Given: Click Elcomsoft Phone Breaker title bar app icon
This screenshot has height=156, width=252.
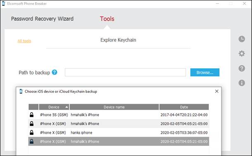Looking at the screenshot, I should coord(3,3).
